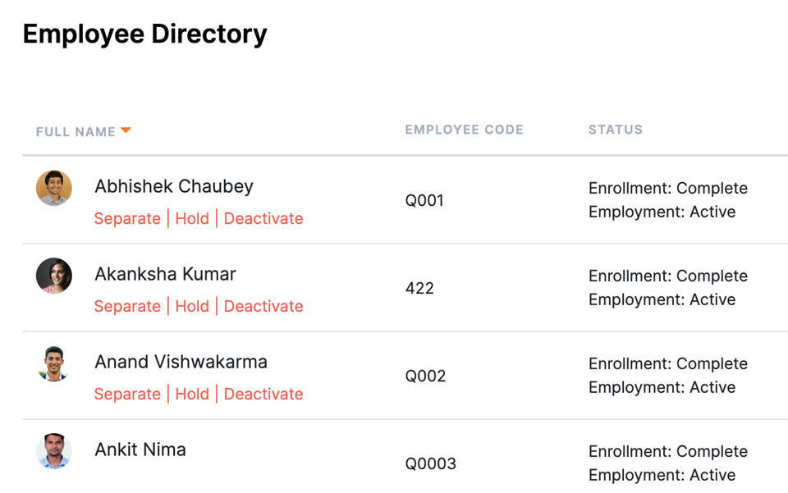Put Akanksha Kumar on Hold
Image resolution: width=788 pixels, height=493 pixels.
pos(192,306)
